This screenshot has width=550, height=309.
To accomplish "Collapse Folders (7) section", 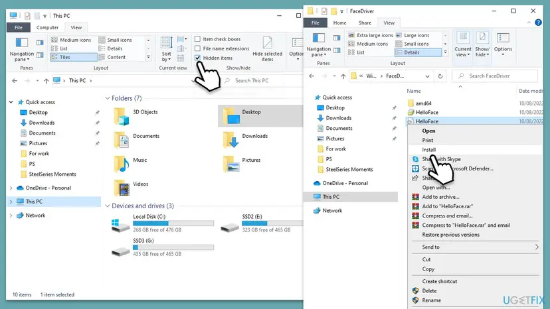I will (x=108, y=98).
